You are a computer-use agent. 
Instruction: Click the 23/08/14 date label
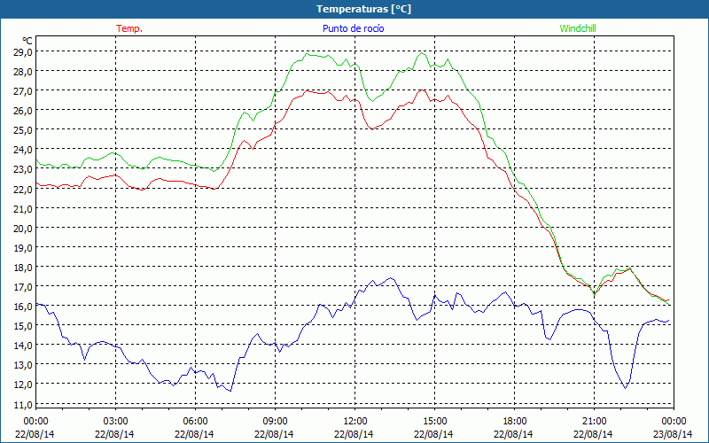pos(673,434)
